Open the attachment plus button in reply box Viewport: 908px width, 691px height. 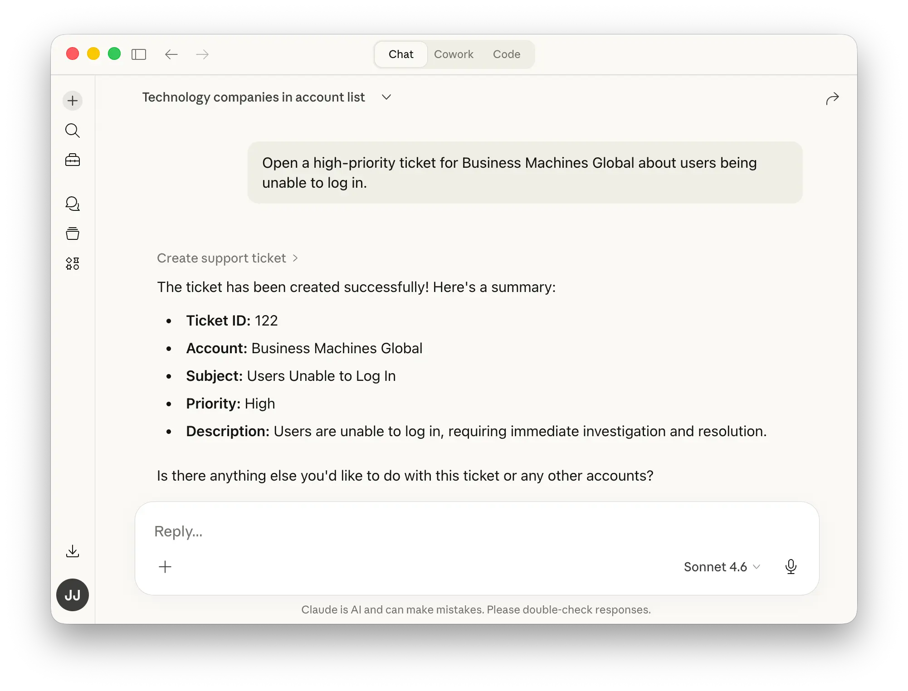pos(166,566)
